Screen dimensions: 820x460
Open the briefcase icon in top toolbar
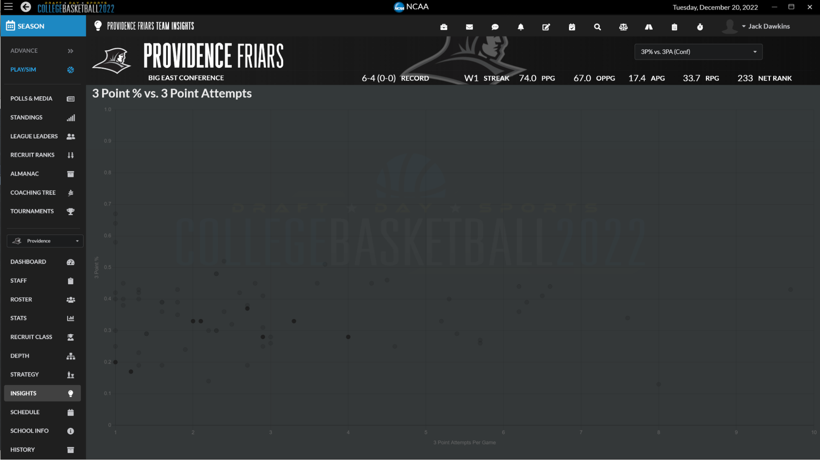click(x=444, y=27)
